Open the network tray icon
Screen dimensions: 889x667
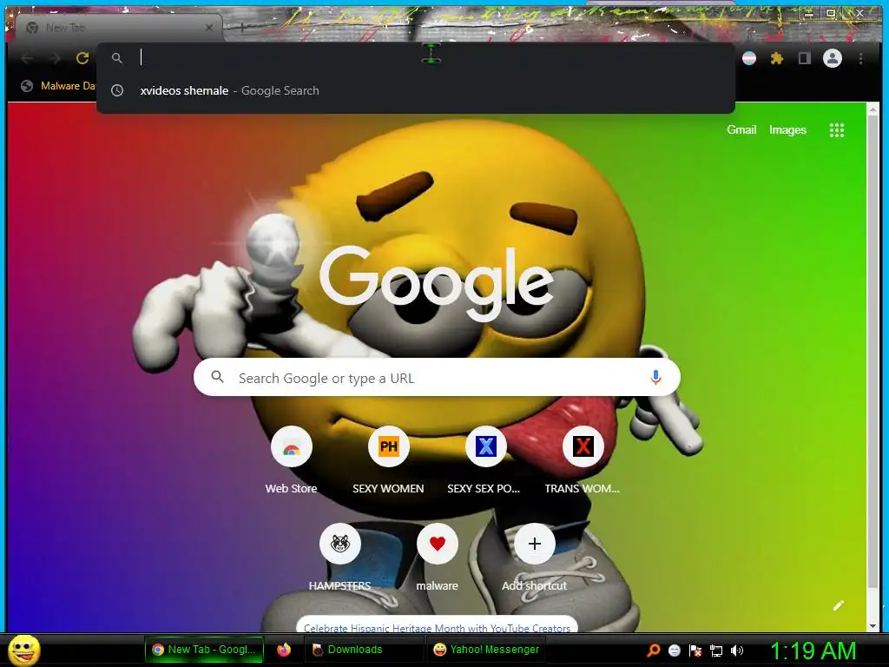(x=716, y=650)
